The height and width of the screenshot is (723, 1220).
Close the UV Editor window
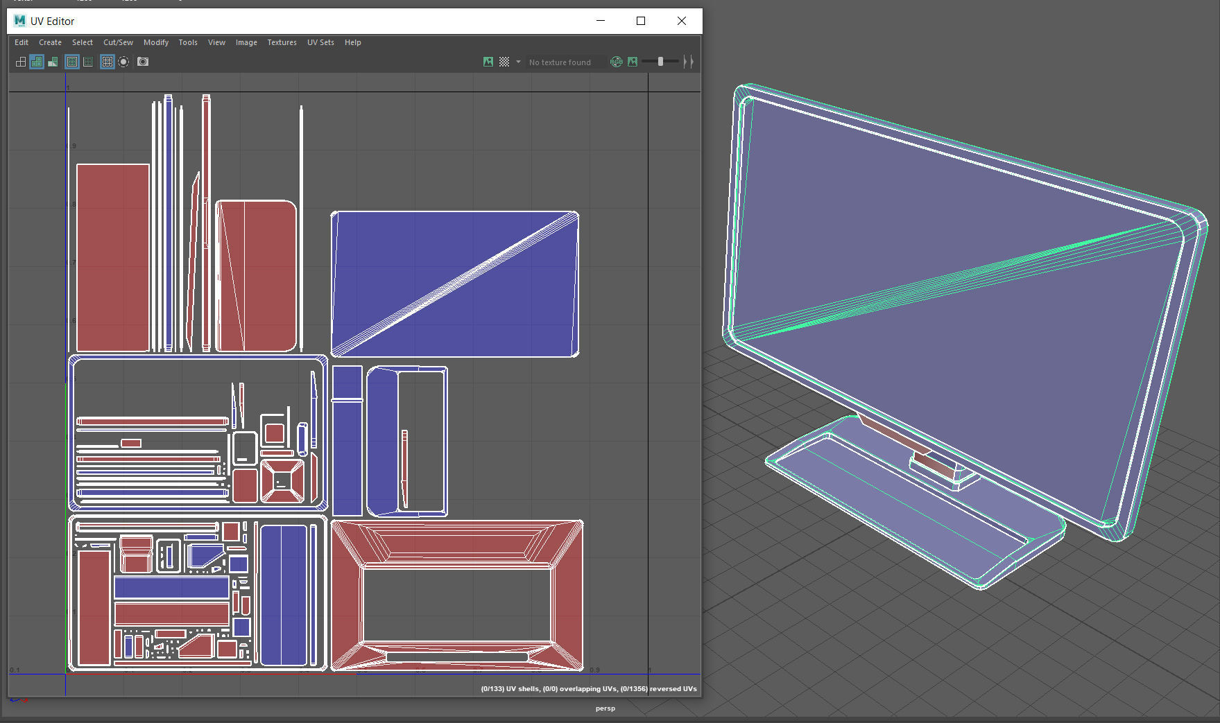click(x=682, y=21)
